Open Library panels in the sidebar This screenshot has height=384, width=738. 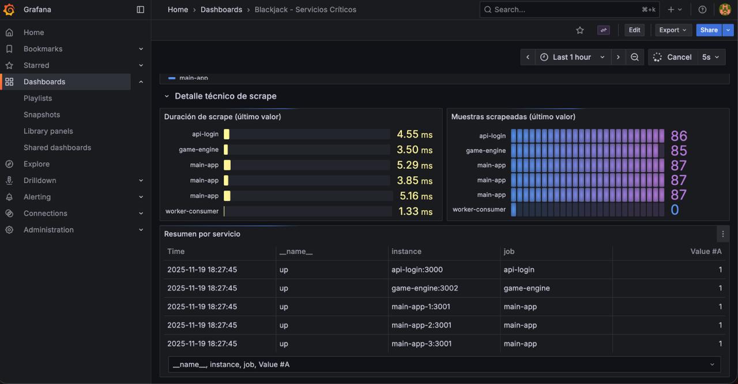[48, 131]
